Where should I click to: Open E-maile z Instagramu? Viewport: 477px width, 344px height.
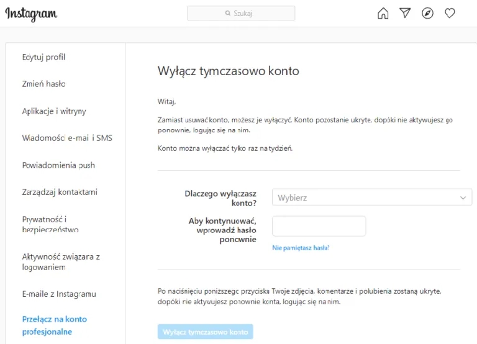tap(59, 294)
